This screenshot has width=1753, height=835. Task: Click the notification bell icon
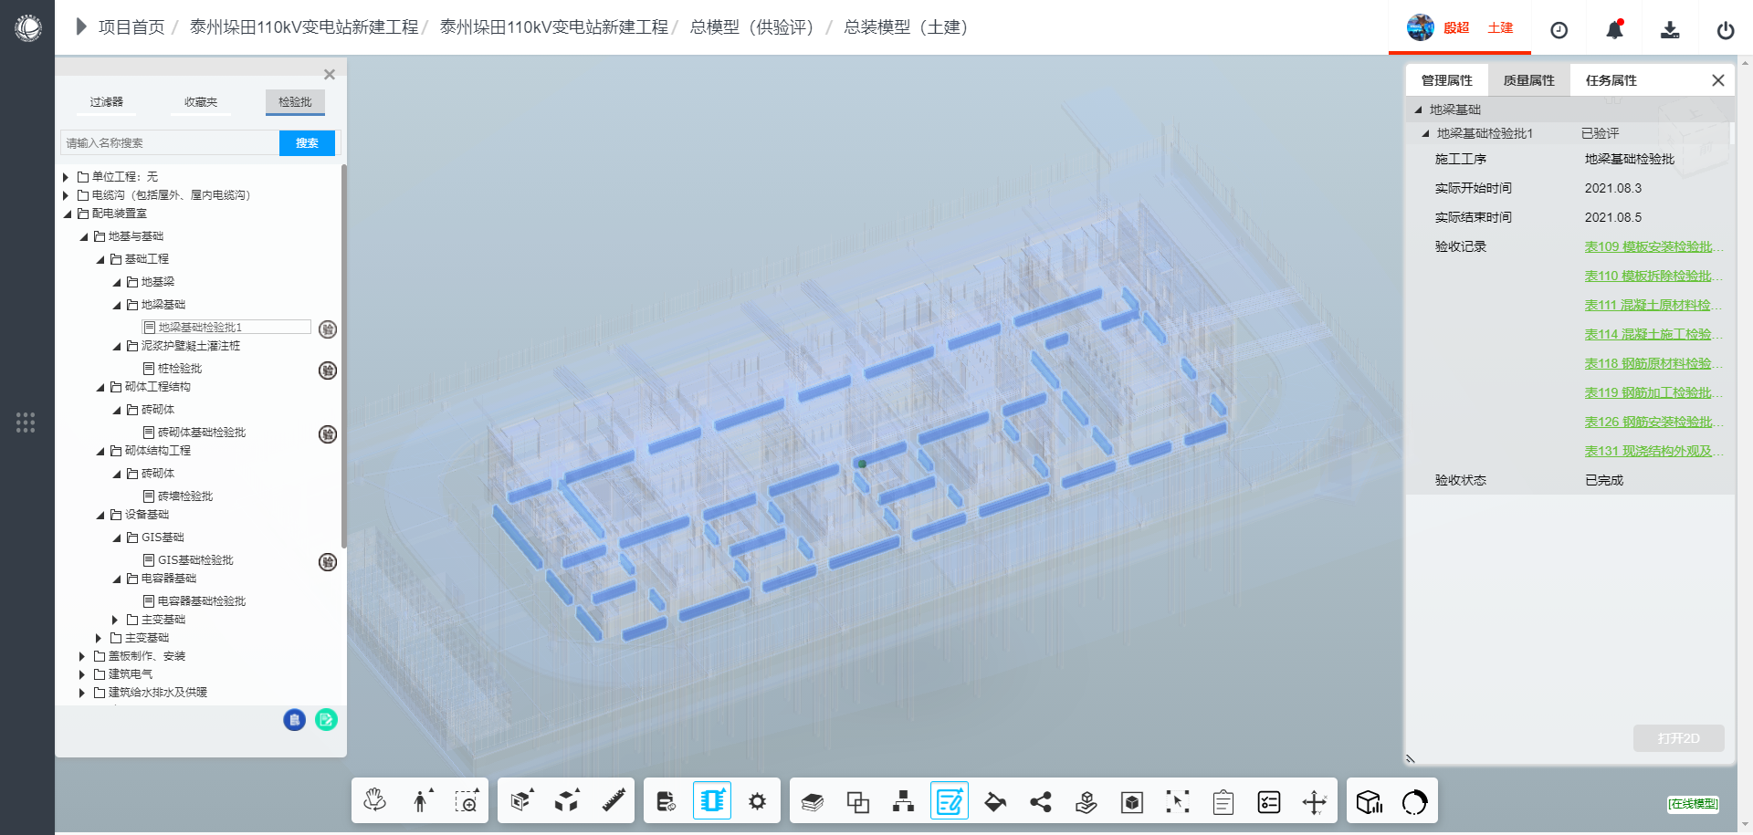(1614, 30)
